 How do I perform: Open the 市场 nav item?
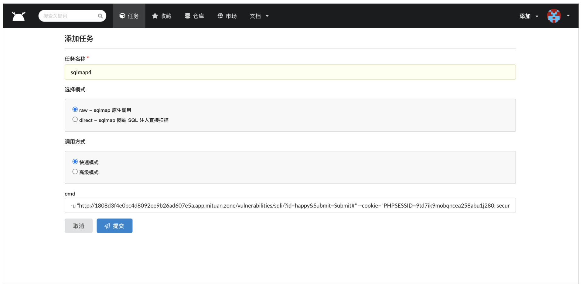(227, 16)
